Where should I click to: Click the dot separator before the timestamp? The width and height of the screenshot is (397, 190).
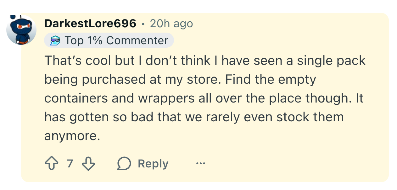click(x=143, y=24)
